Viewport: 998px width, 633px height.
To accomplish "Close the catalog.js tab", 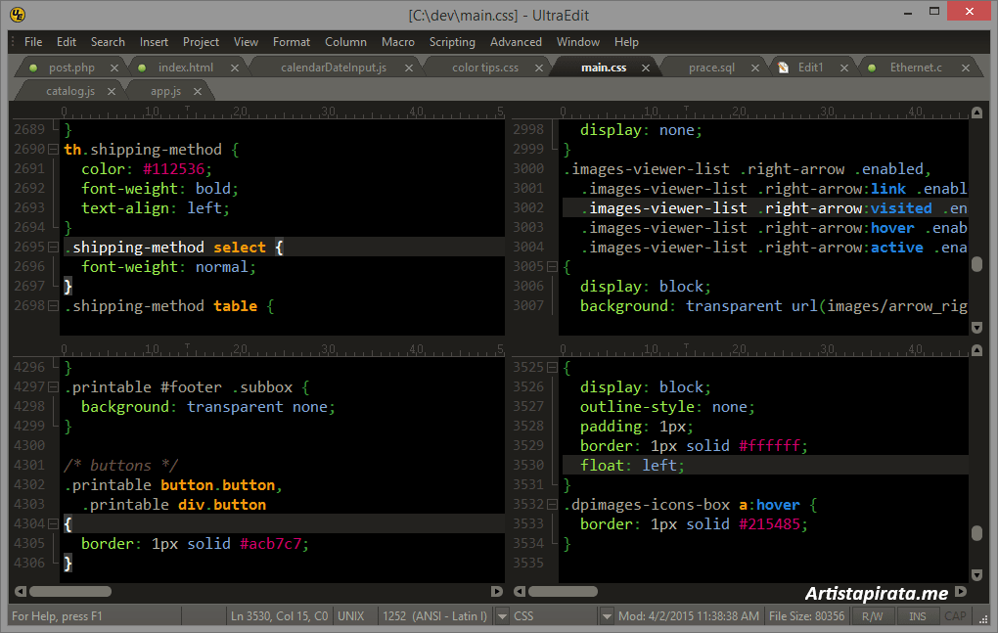I will [112, 91].
